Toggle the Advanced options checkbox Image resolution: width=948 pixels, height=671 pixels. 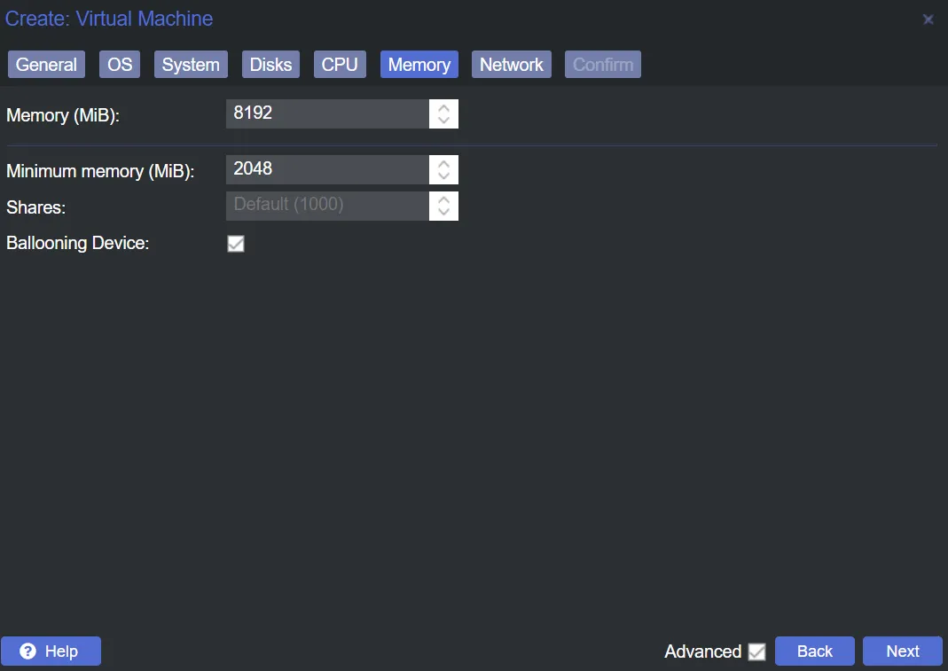pos(756,652)
